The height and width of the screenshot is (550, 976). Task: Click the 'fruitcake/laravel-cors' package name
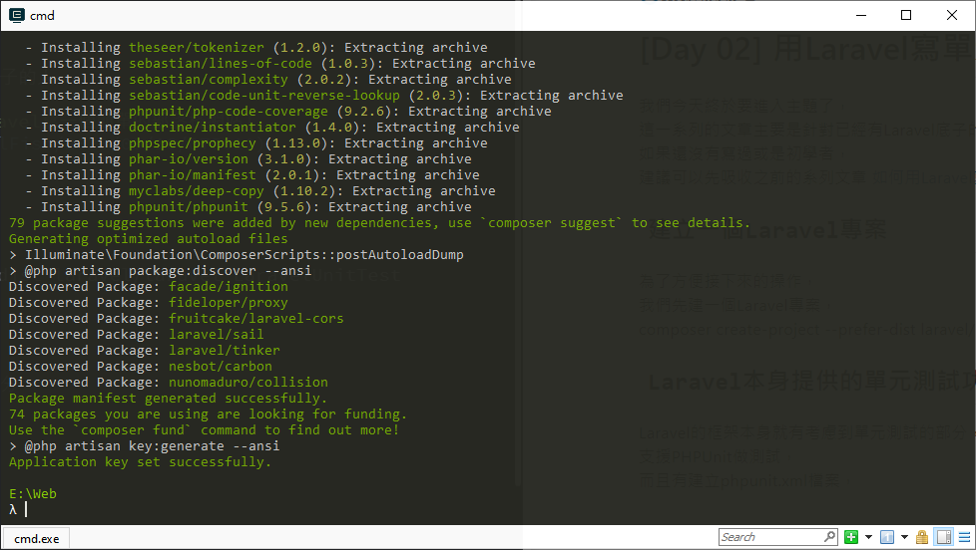click(255, 318)
